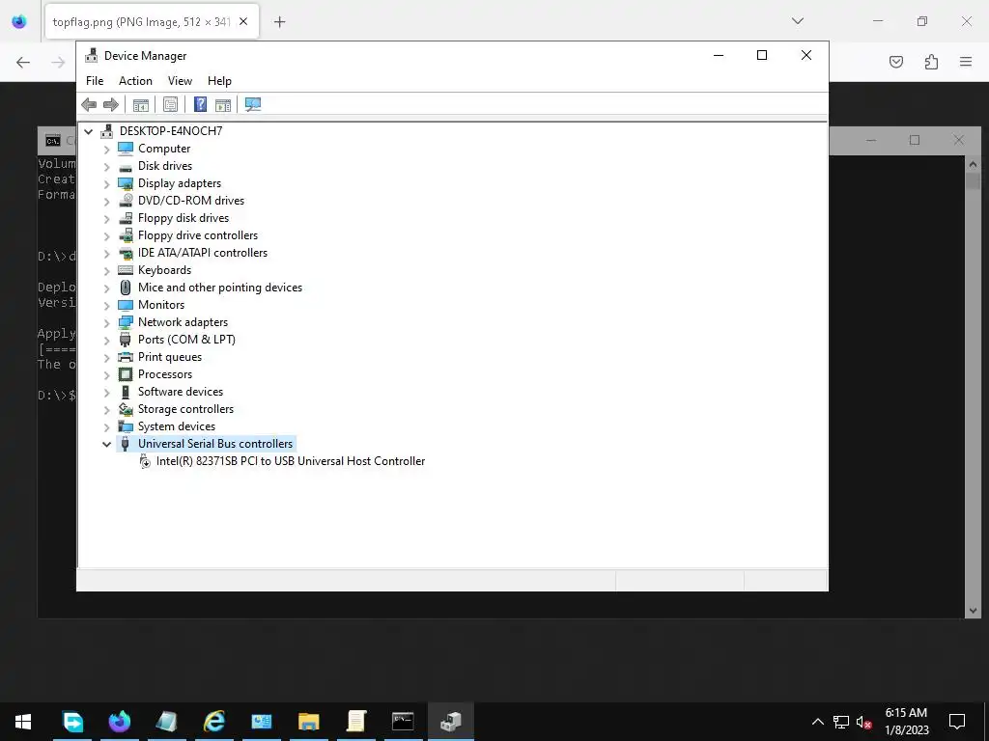The height and width of the screenshot is (741, 989).
Task: Open File Explorer from the taskbar
Action: click(x=308, y=721)
